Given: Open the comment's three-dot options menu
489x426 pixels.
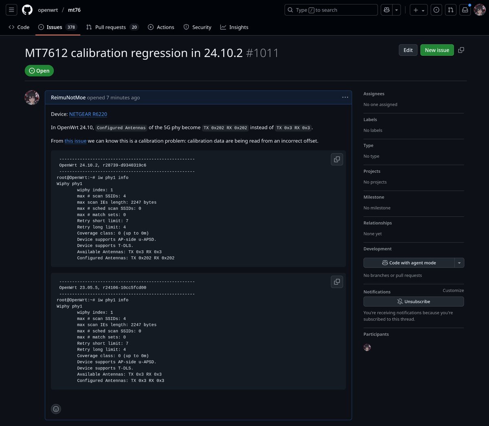Looking at the screenshot, I should (345, 97).
